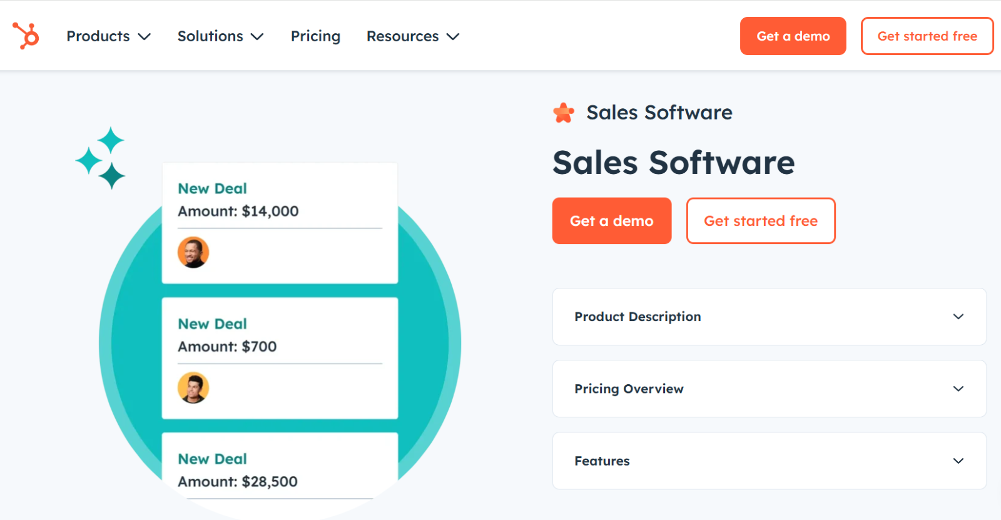Click Get a demo in the header
1001x520 pixels.
coord(793,36)
